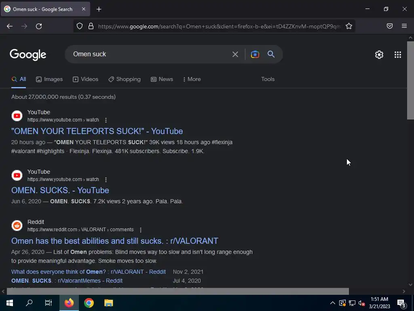Open Google quick settings gear
The image size is (414, 311).
(379, 55)
